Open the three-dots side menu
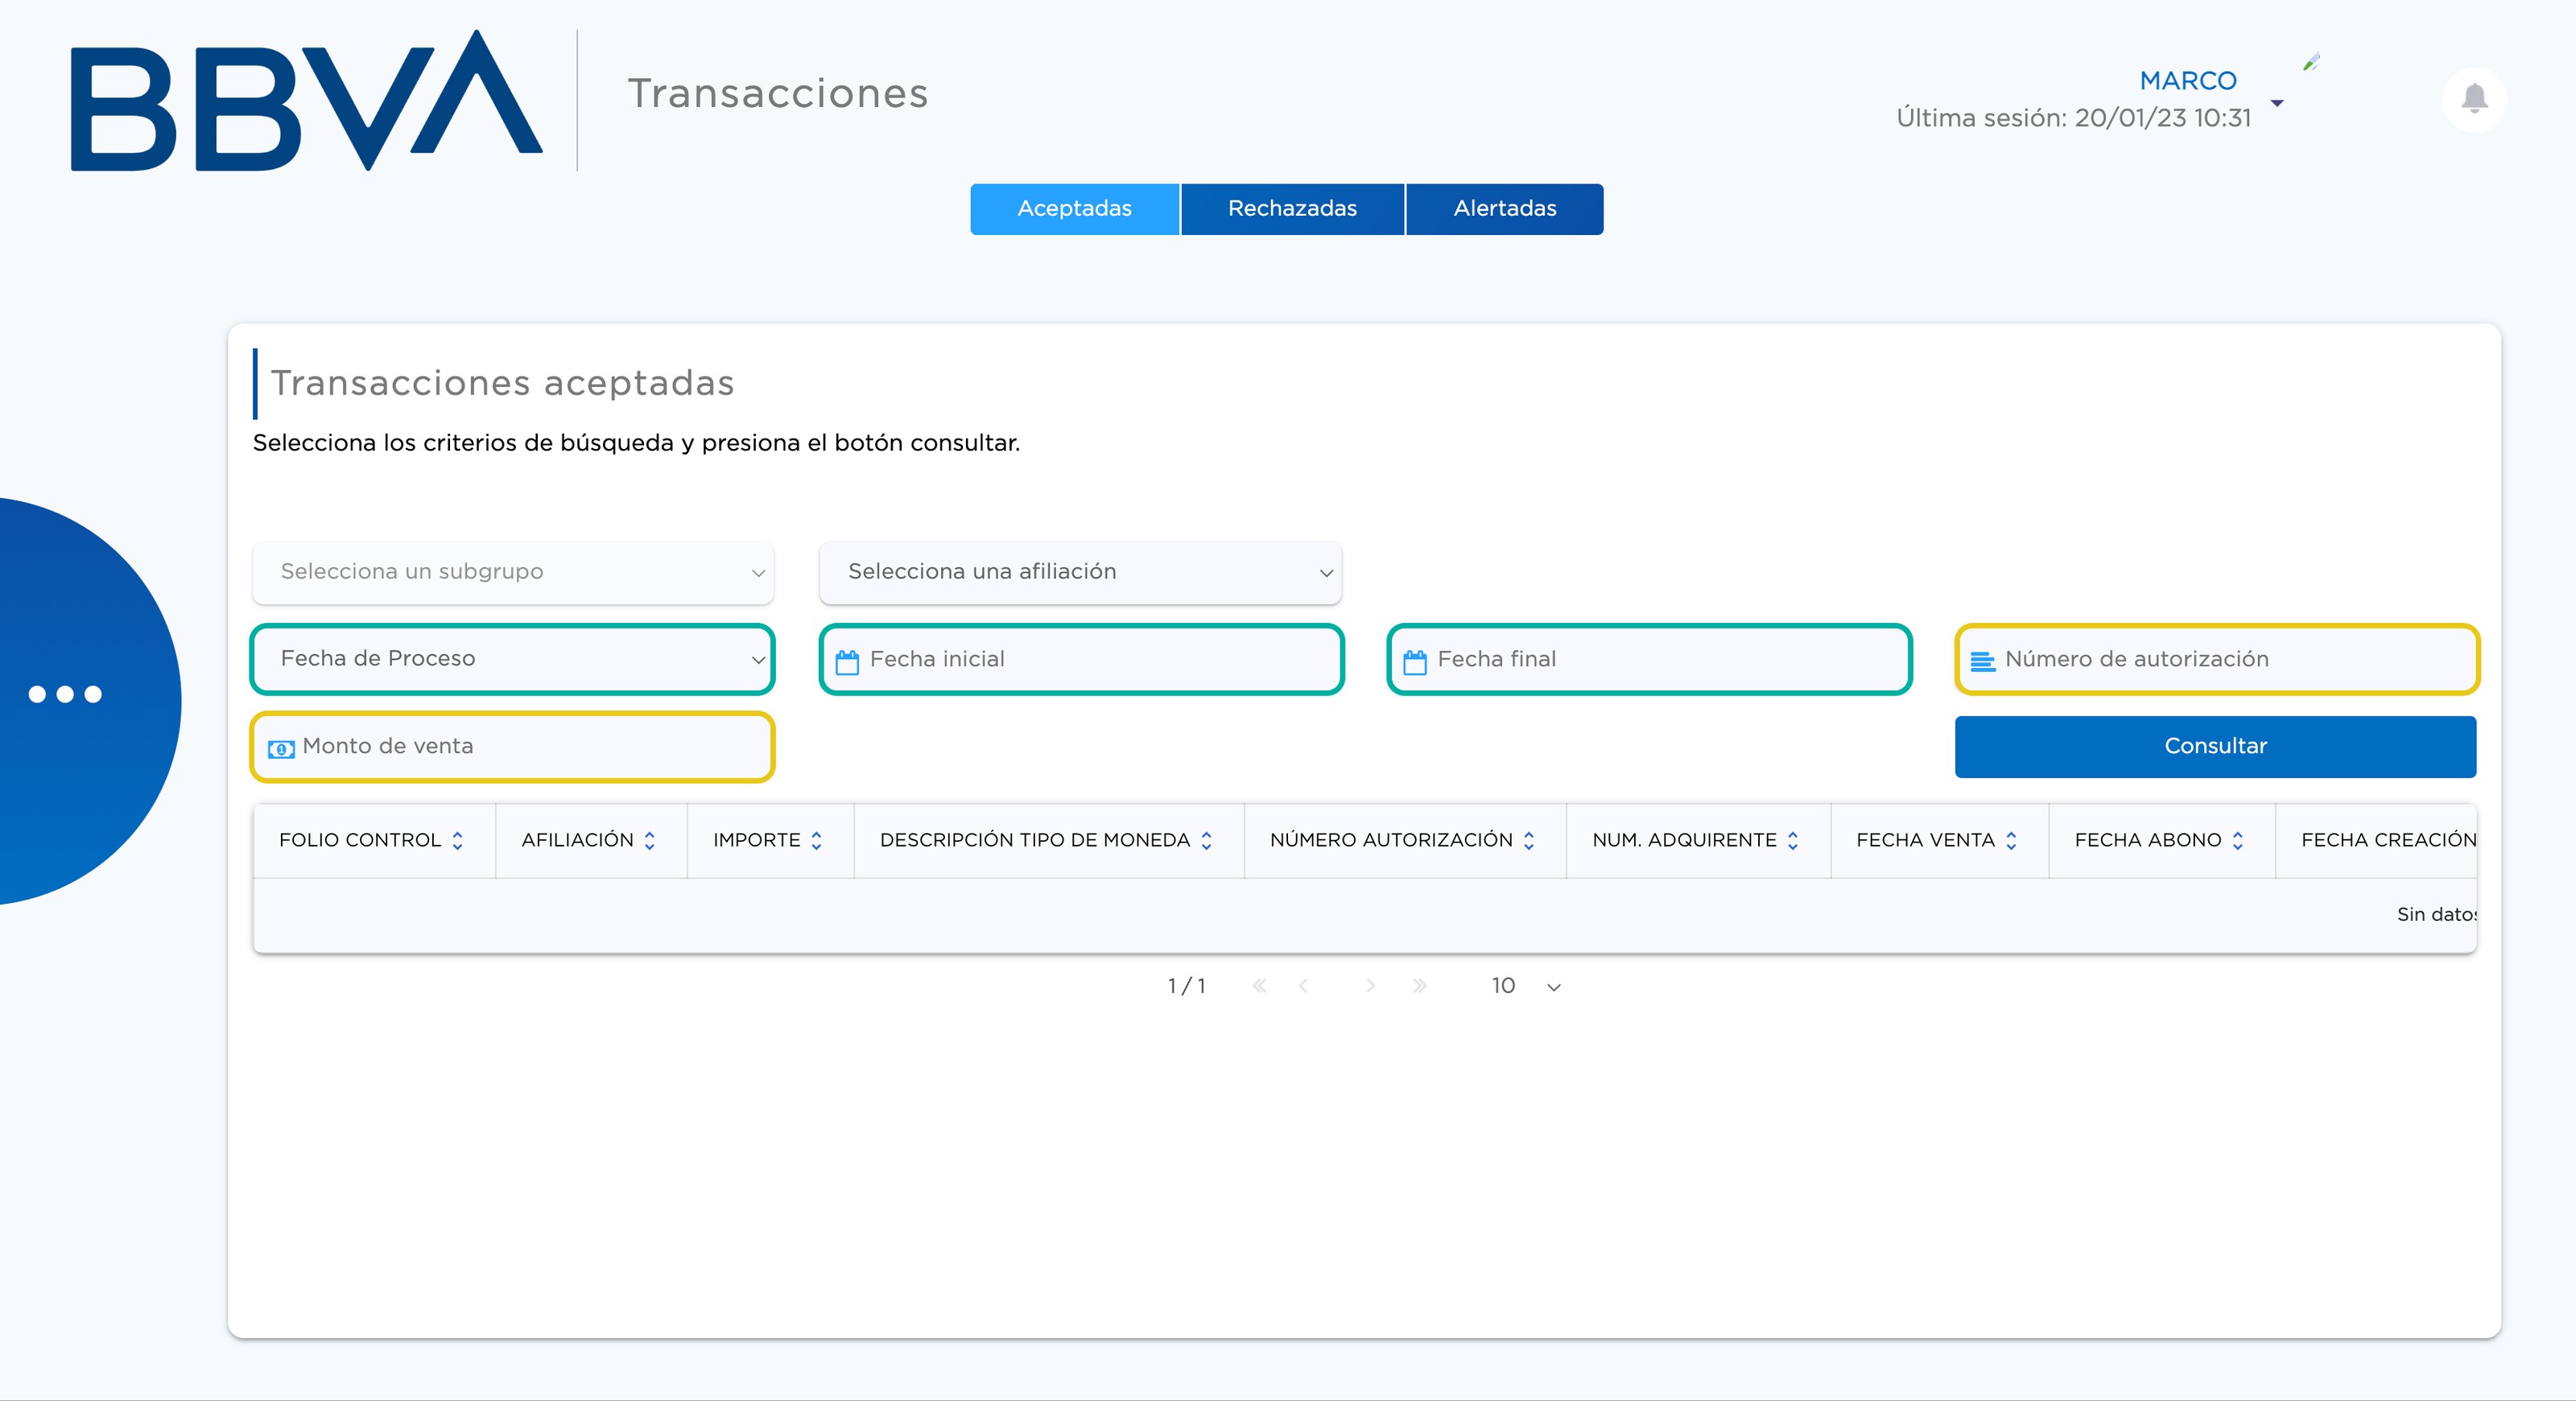Screen dimensions: 2576x1401 coord(66,694)
